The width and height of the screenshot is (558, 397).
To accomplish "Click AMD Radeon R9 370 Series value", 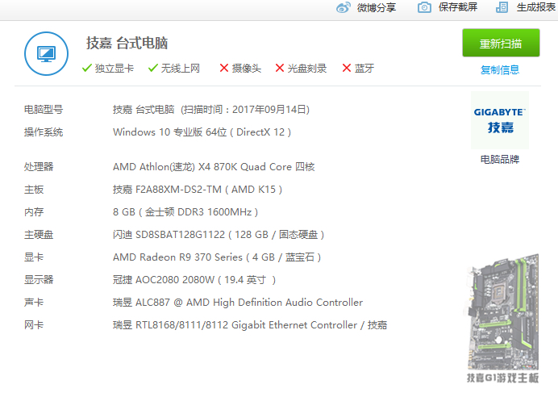I will (x=217, y=257).
